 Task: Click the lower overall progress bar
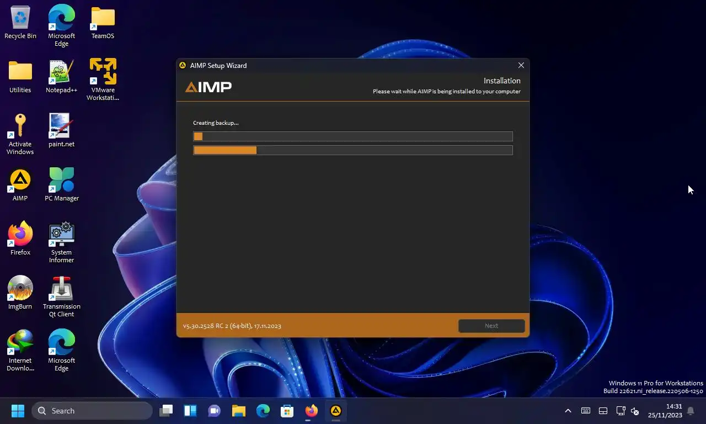(x=353, y=150)
